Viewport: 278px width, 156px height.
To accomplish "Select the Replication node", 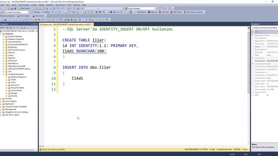I will 10,104.
